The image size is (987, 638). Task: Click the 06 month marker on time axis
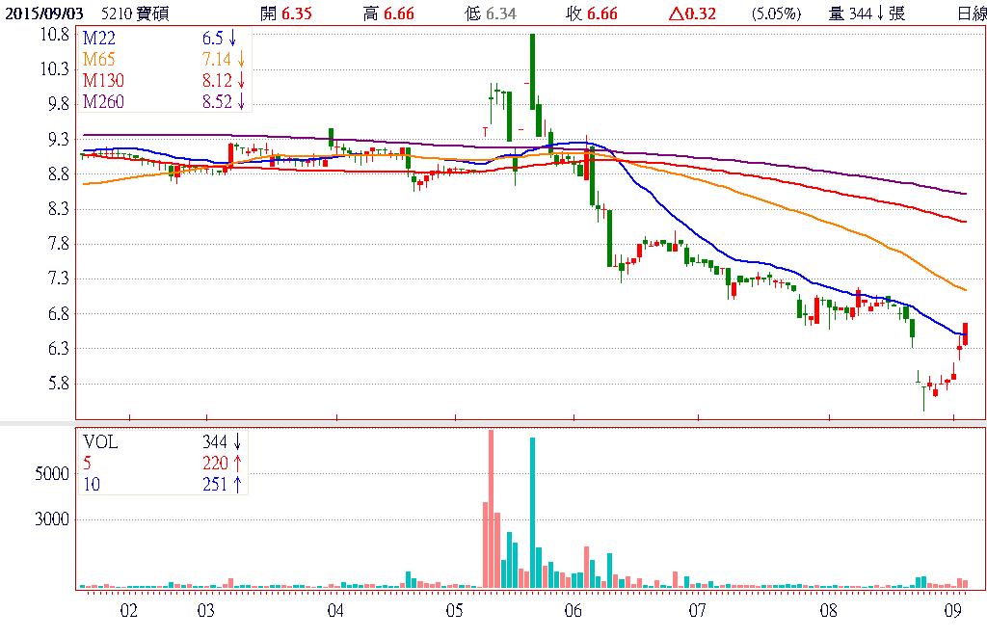(x=574, y=611)
